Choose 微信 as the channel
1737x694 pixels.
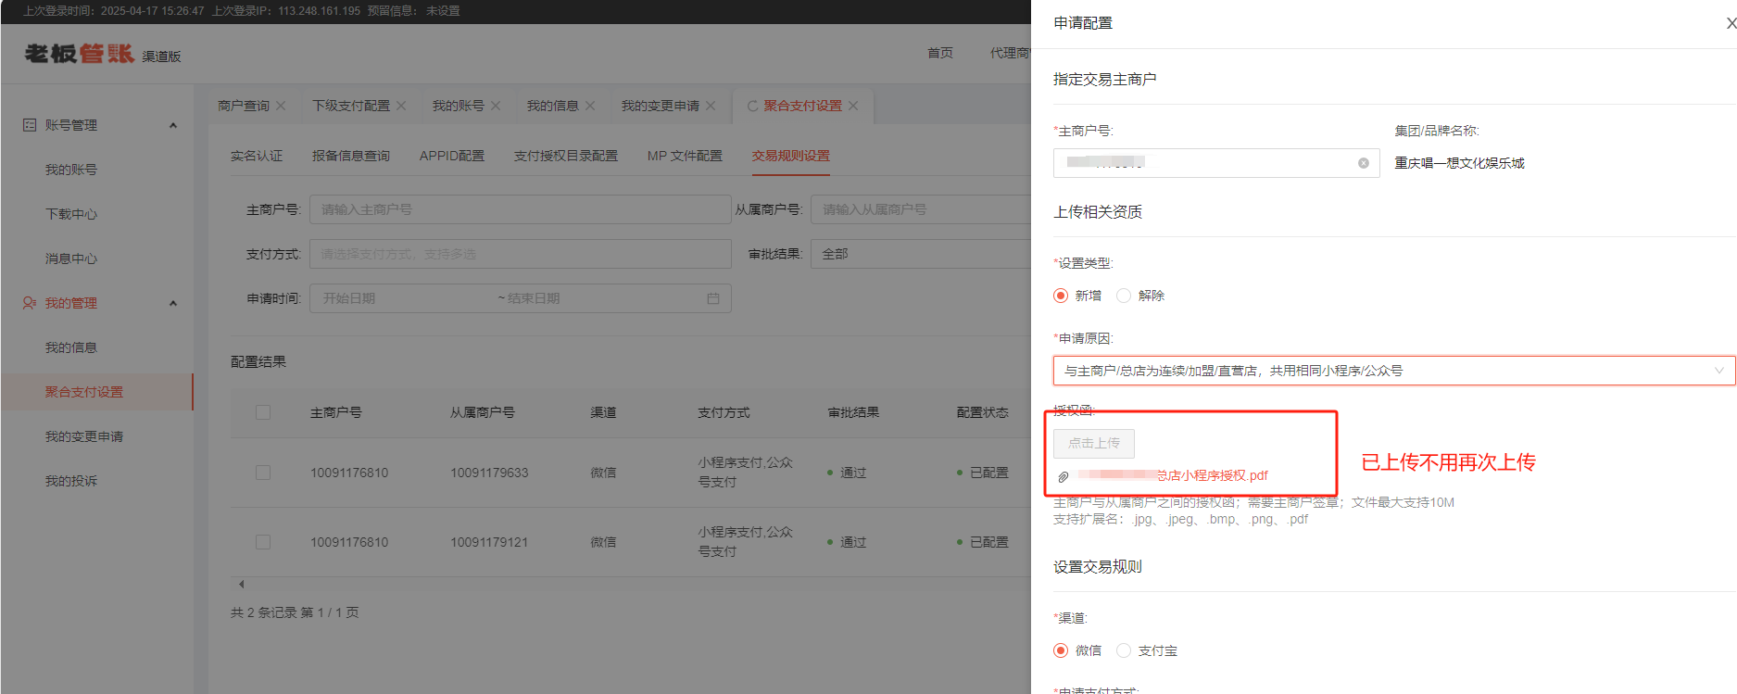1061,650
